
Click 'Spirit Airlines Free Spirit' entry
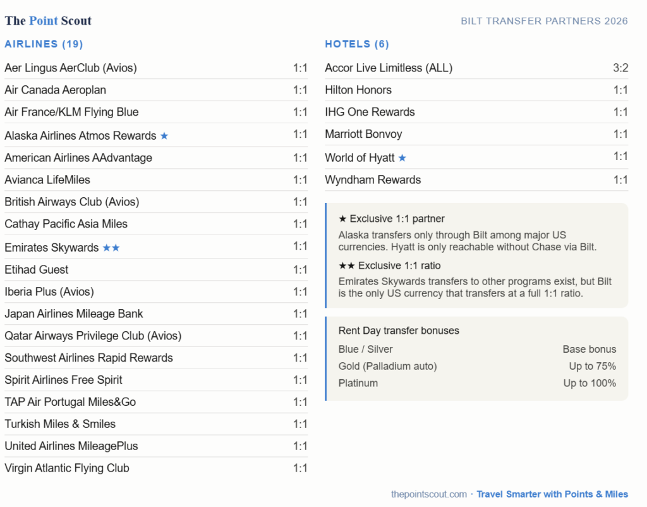coord(156,380)
